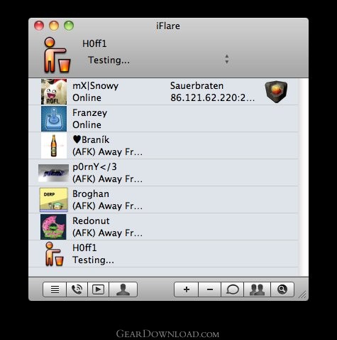The height and width of the screenshot is (340, 337).
Task: Open the Testing... status dropdown arrows
Action: (227, 59)
